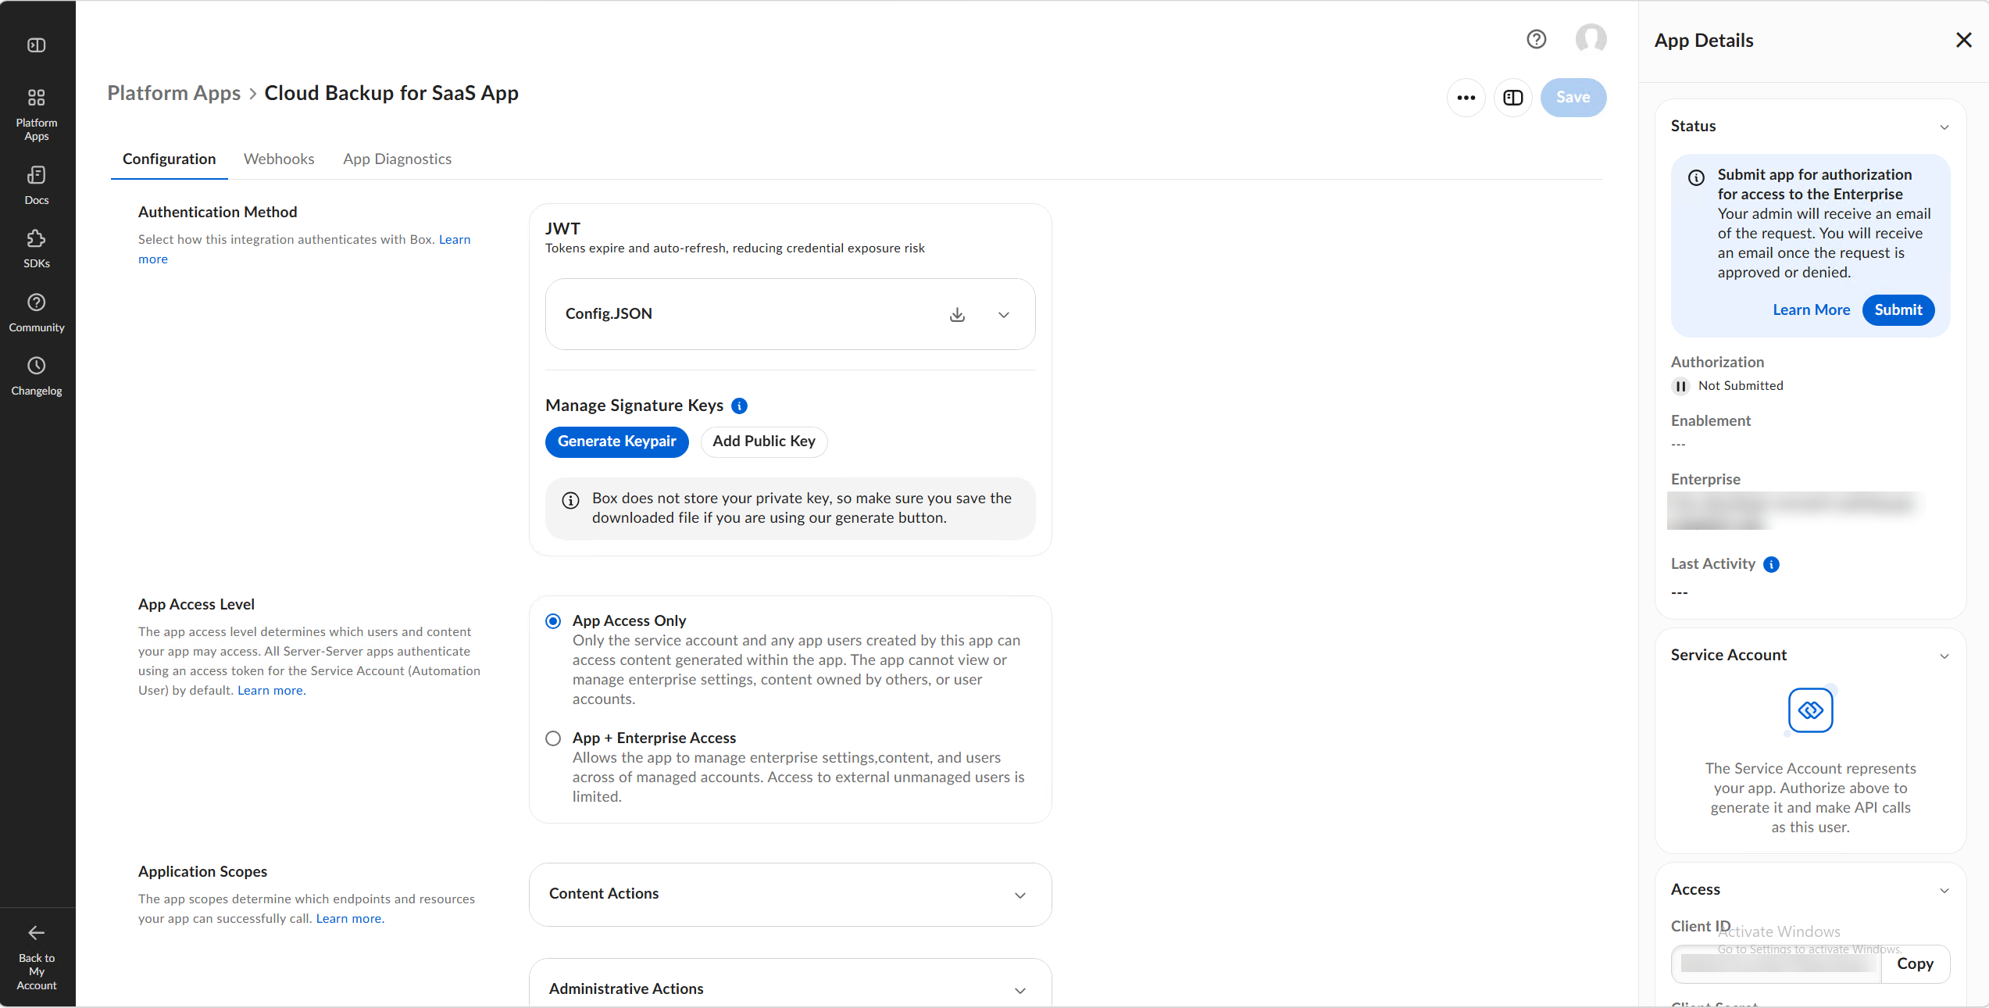Screen dimensions: 1989x1008
Task: Click the private key notice info icon
Action: [x=571, y=500]
